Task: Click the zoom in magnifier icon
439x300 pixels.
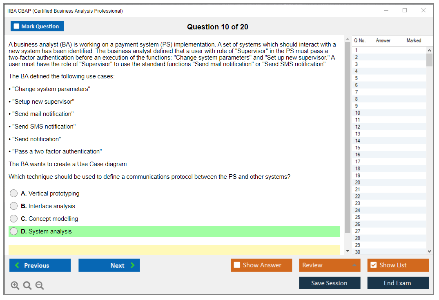Action: coord(15,286)
